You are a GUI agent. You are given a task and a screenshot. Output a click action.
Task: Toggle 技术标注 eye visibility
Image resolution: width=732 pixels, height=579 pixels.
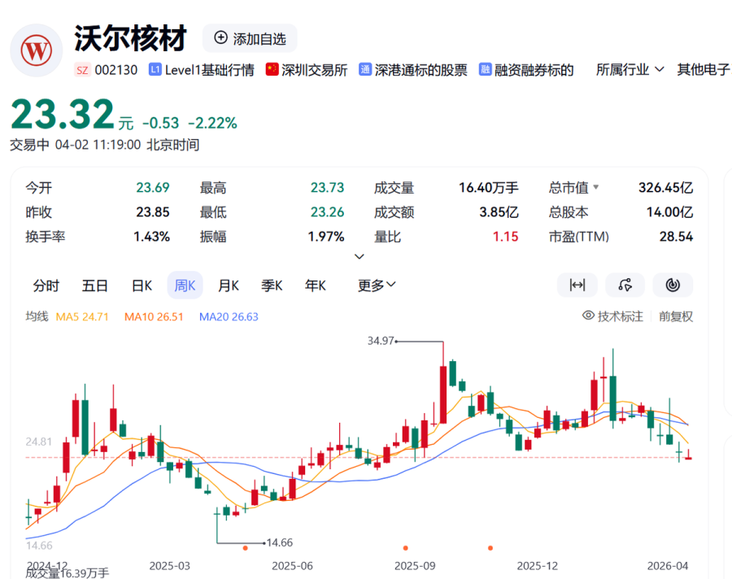[612, 316]
